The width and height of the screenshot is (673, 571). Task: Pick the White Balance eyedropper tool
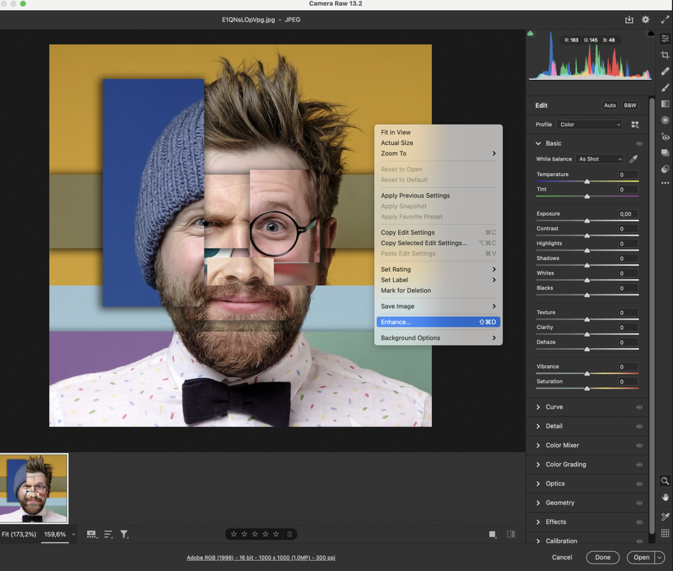[x=634, y=159]
